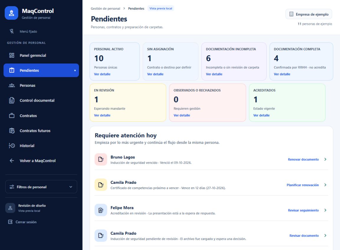
Task: Click the Revisión de diseño profile name
Action: pyautogui.click(x=32, y=205)
